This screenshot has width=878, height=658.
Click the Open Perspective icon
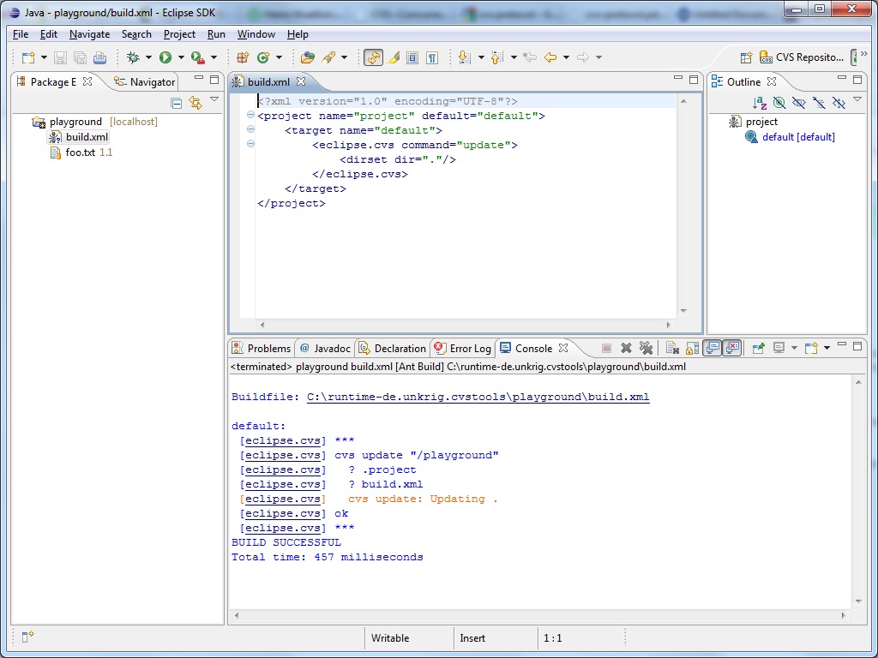coord(746,57)
